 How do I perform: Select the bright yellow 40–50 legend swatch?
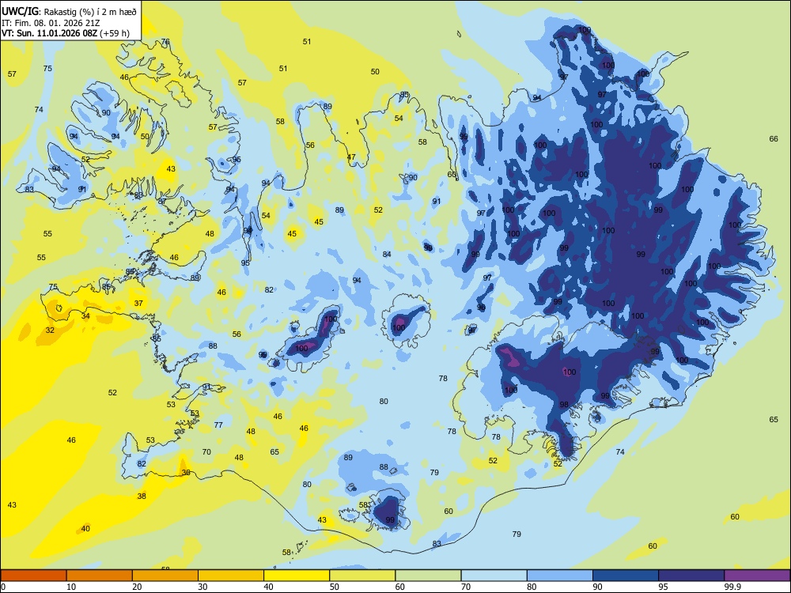(297, 576)
